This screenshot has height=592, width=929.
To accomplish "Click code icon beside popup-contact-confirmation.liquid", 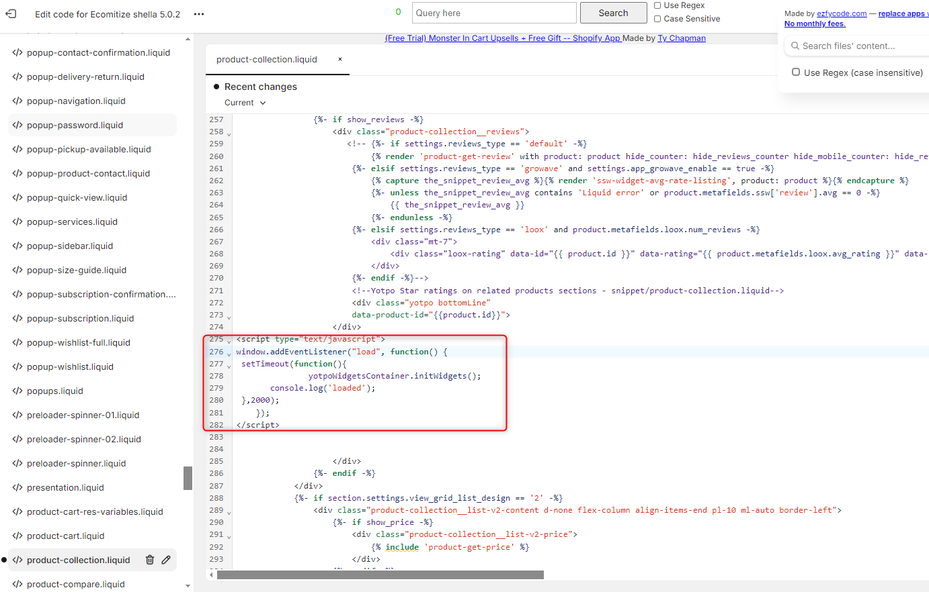I will click(x=17, y=52).
